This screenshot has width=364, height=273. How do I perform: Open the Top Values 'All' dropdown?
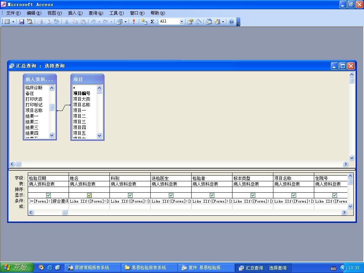[182, 22]
